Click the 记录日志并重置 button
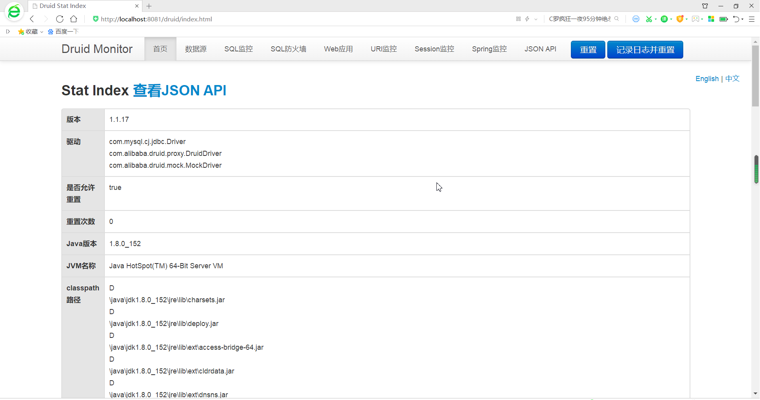This screenshot has height=400, width=760. point(645,50)
